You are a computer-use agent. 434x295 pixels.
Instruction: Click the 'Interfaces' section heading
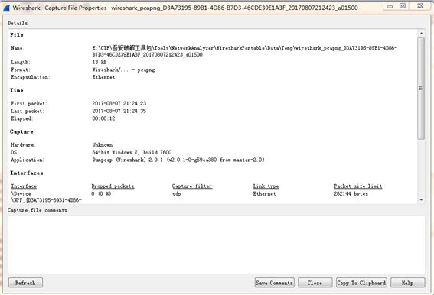click(x=27, y=173)
